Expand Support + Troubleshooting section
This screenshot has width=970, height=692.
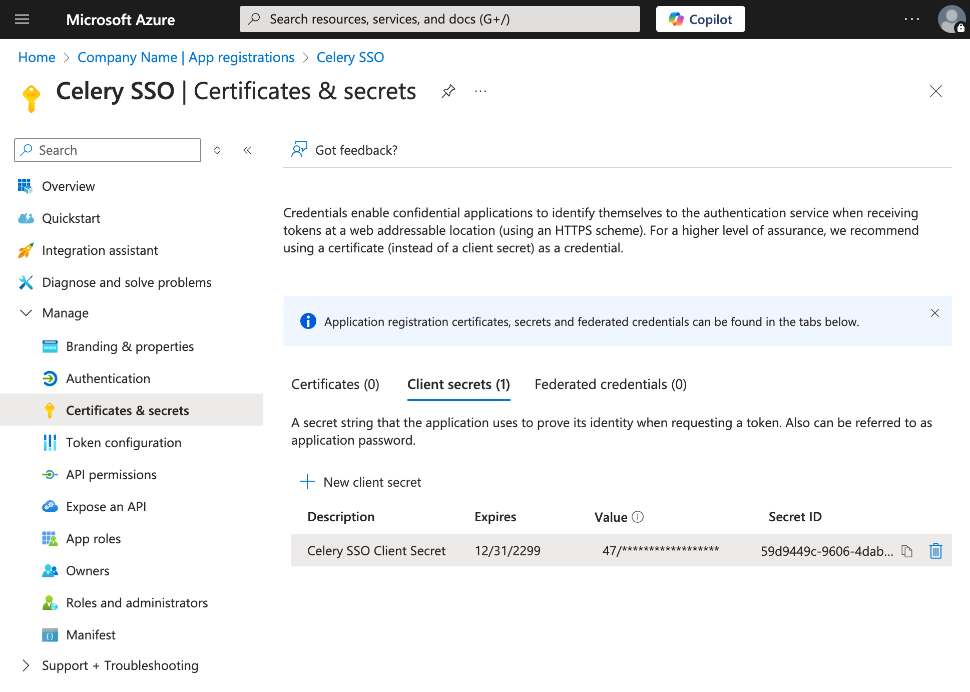point(26,665)
